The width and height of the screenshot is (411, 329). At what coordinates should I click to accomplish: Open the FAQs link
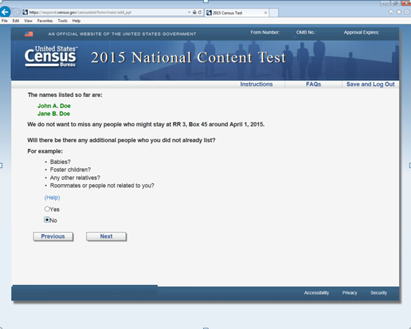point(313,84)
